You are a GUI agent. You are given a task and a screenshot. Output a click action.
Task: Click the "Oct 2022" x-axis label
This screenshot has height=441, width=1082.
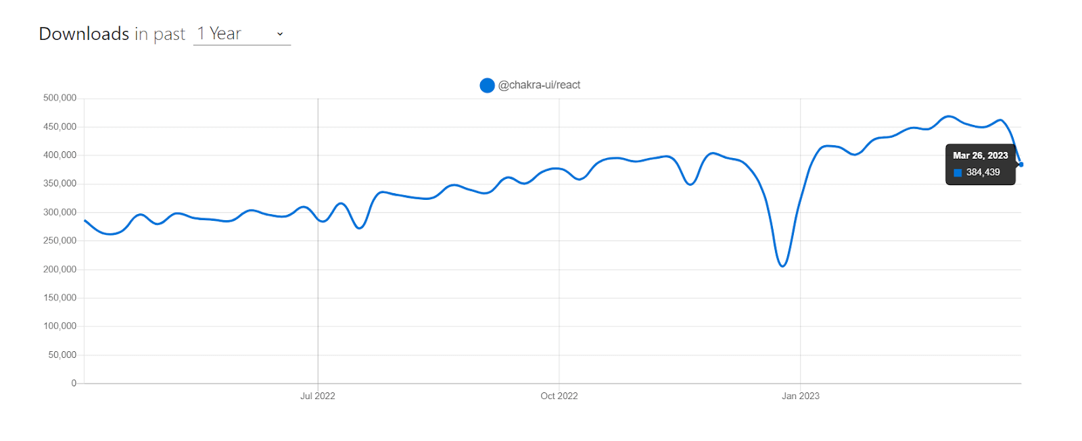559,396
